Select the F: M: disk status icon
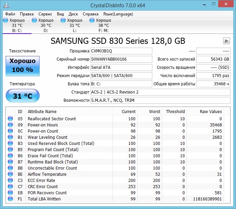 [92, 20]
